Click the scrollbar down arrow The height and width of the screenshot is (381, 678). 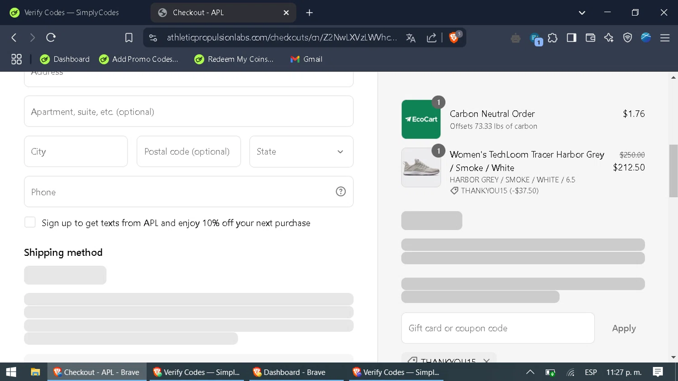click(673, 357)
